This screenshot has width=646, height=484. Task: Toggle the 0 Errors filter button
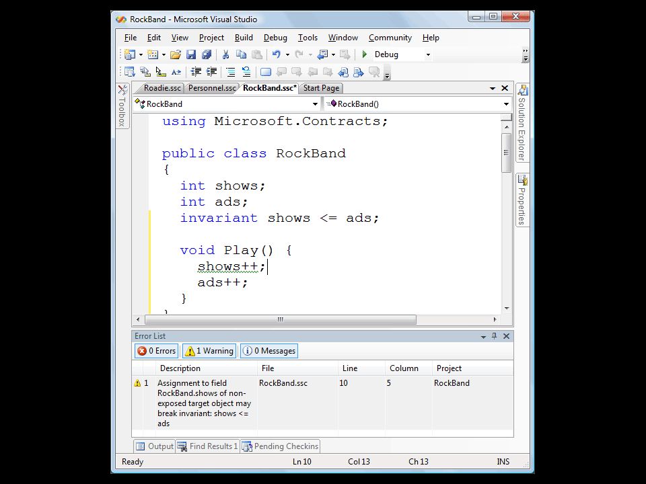[157, 351]
